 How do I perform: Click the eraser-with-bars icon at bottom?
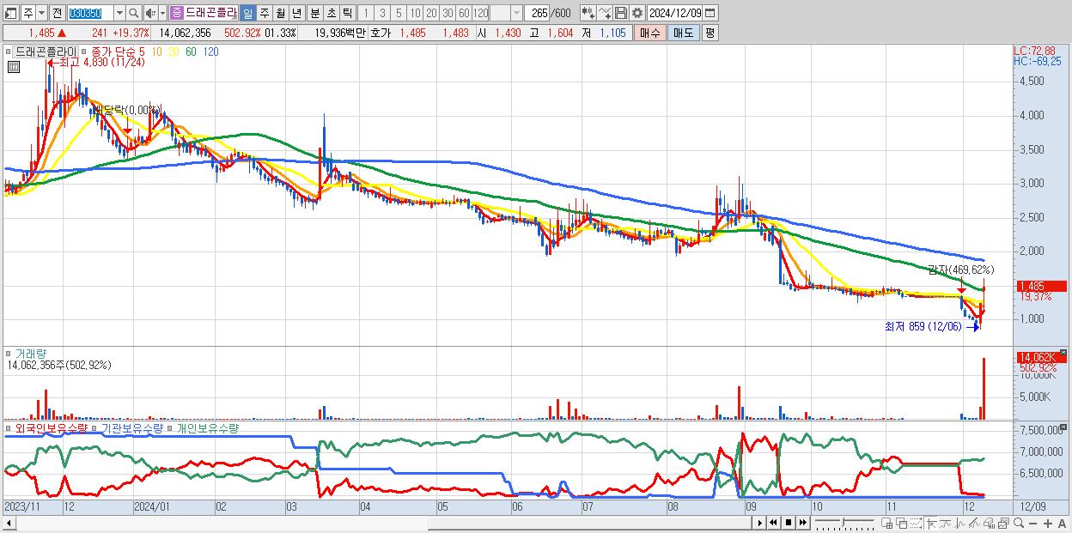pyautogui.click(x=989, y=524)
